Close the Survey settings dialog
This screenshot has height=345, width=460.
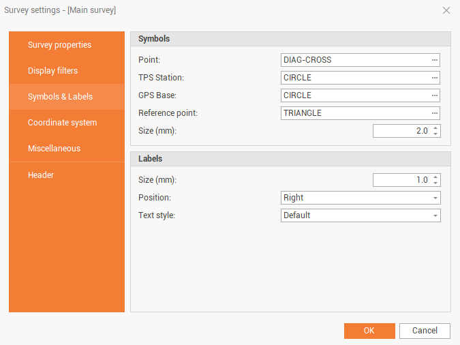pyautogui.click(x=446, y=10)
